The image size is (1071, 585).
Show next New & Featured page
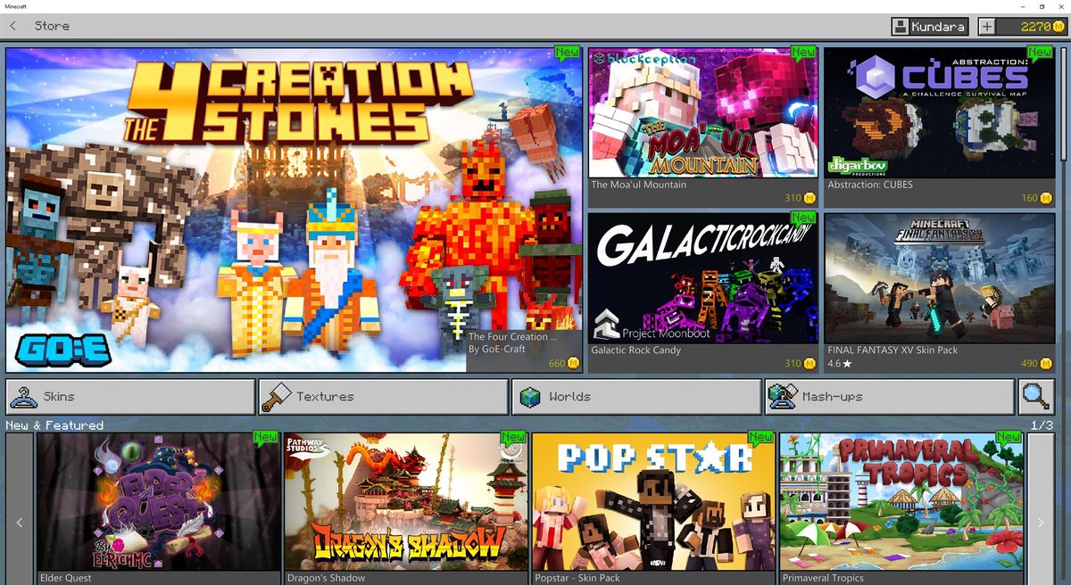[1041, 522]
